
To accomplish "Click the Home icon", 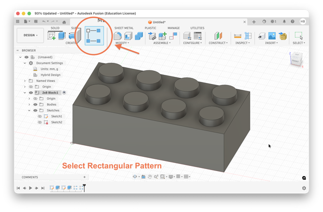I will pos(64,22).
